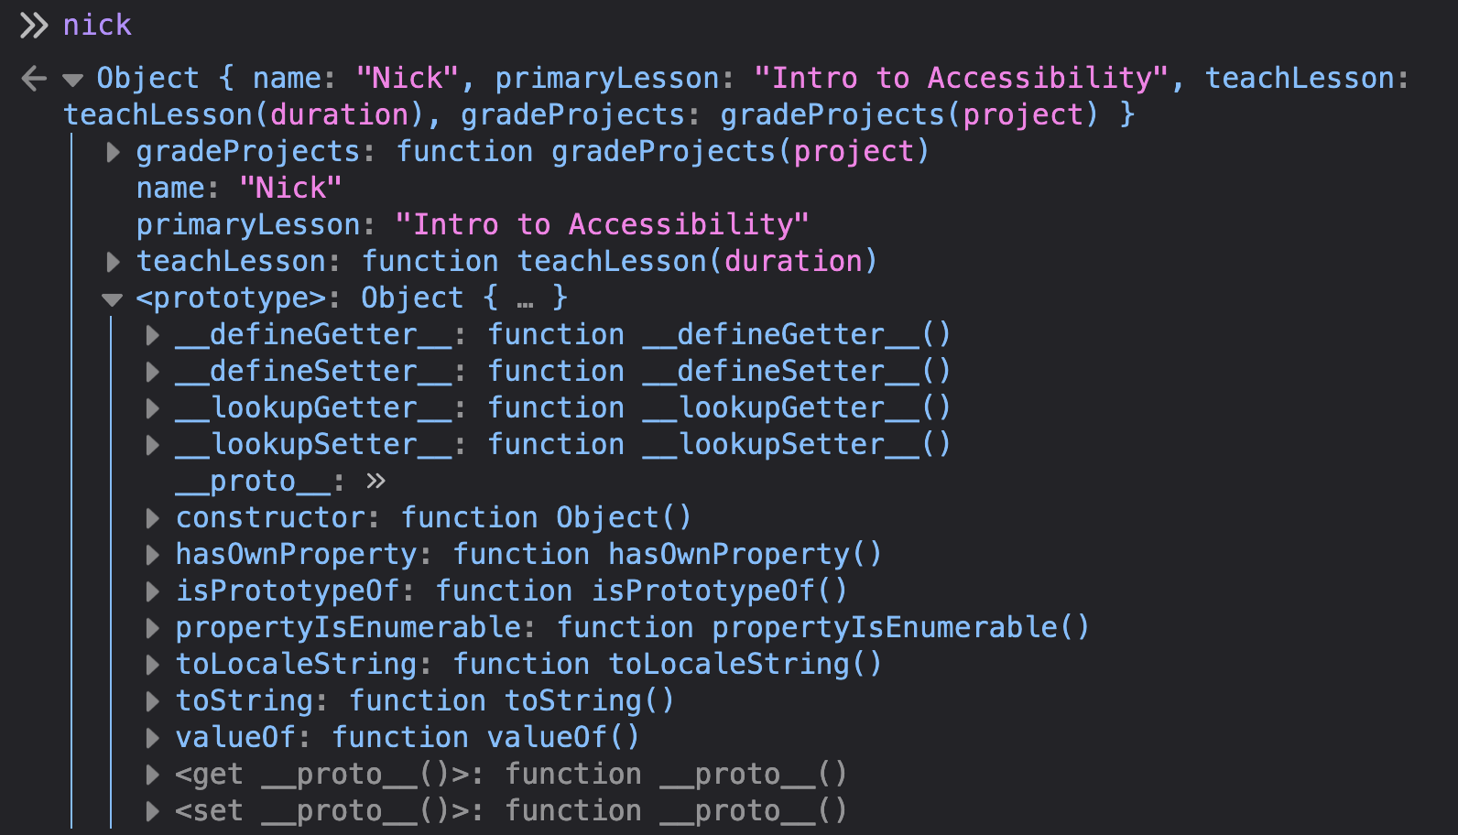
Task: Collapse the top-level Object output
Action: point(72,79)
